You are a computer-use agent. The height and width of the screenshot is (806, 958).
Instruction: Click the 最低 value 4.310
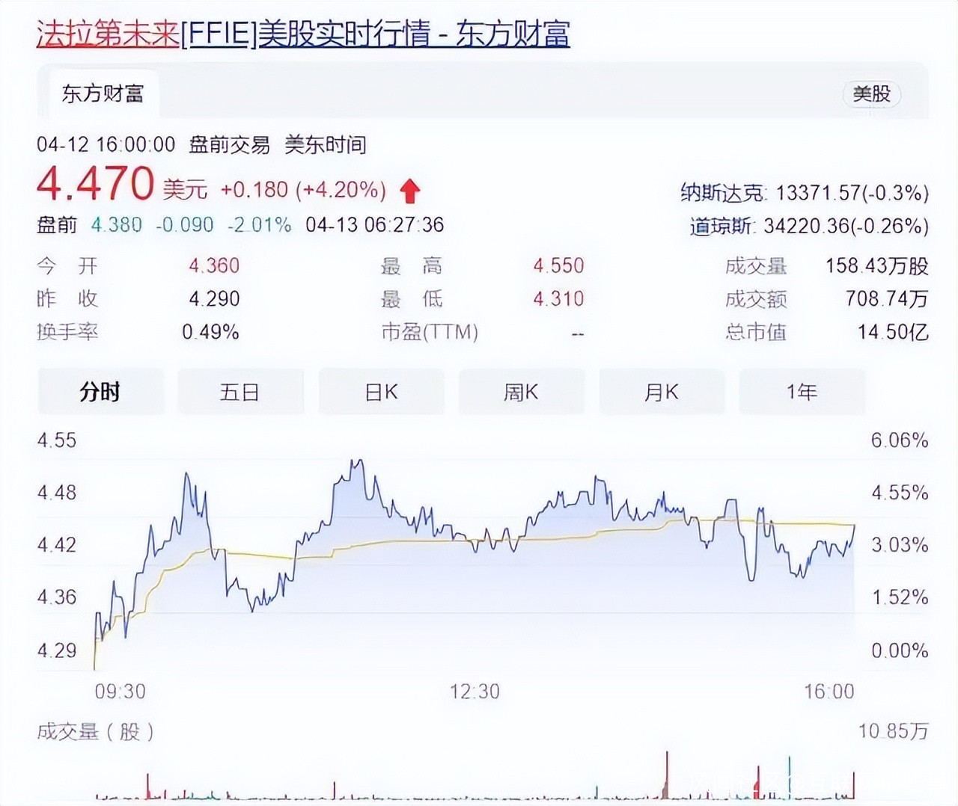tap(558, 299)
